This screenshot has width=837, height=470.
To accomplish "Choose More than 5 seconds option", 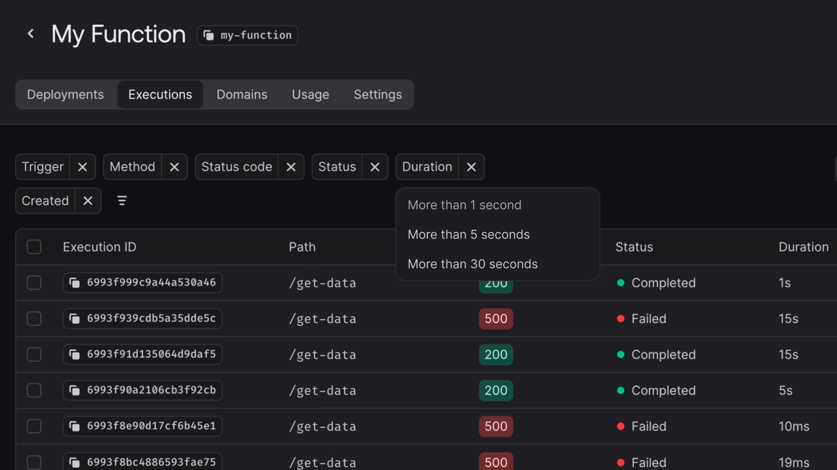I will tap(468, 235).
